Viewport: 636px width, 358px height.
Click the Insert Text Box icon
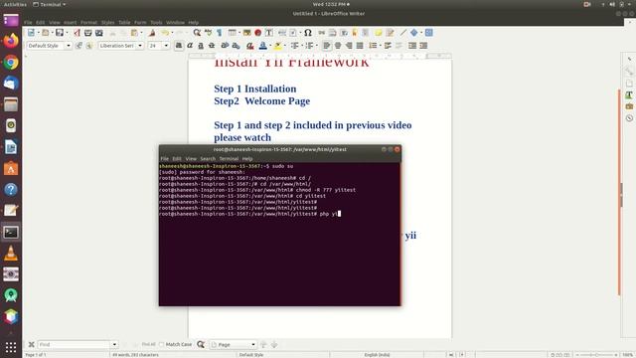[268, 33]
